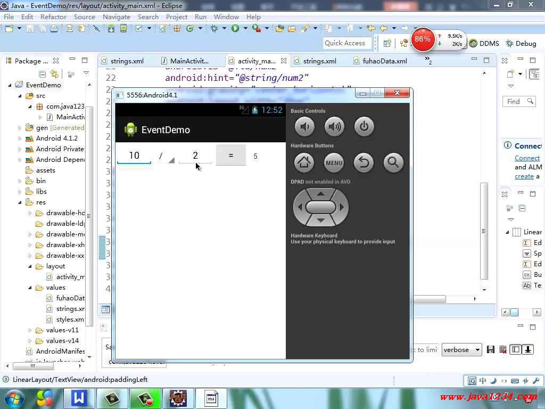The image size is (545, 409).
Task: Toggle Link with Editor in Package Explorer
Action: 55,73
